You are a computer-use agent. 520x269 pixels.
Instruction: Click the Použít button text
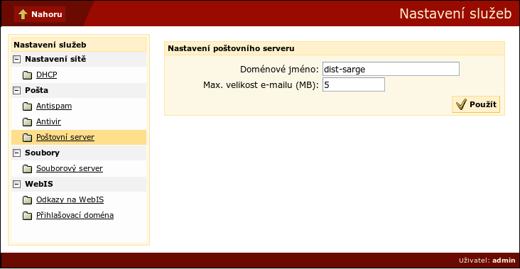[483, 104]
